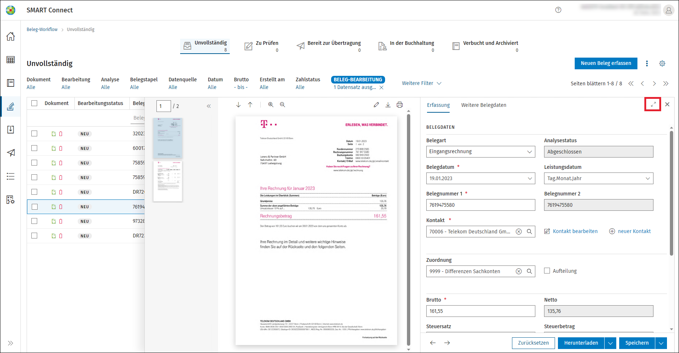
Task: Click neuer Kontakt link
Action: pyautogui.click(x=630, y=231)
